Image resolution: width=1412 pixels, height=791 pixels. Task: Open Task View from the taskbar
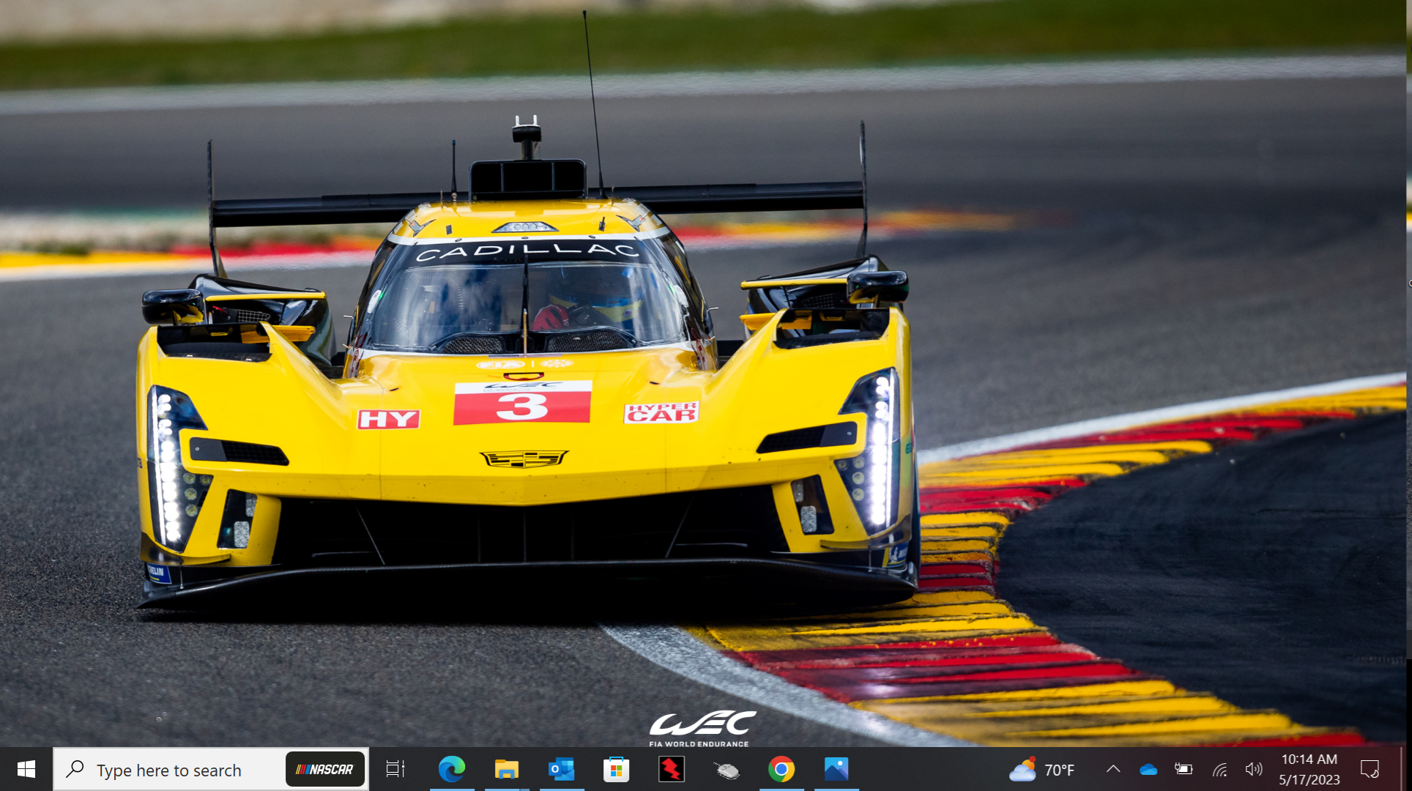click(x=395, y=769)
